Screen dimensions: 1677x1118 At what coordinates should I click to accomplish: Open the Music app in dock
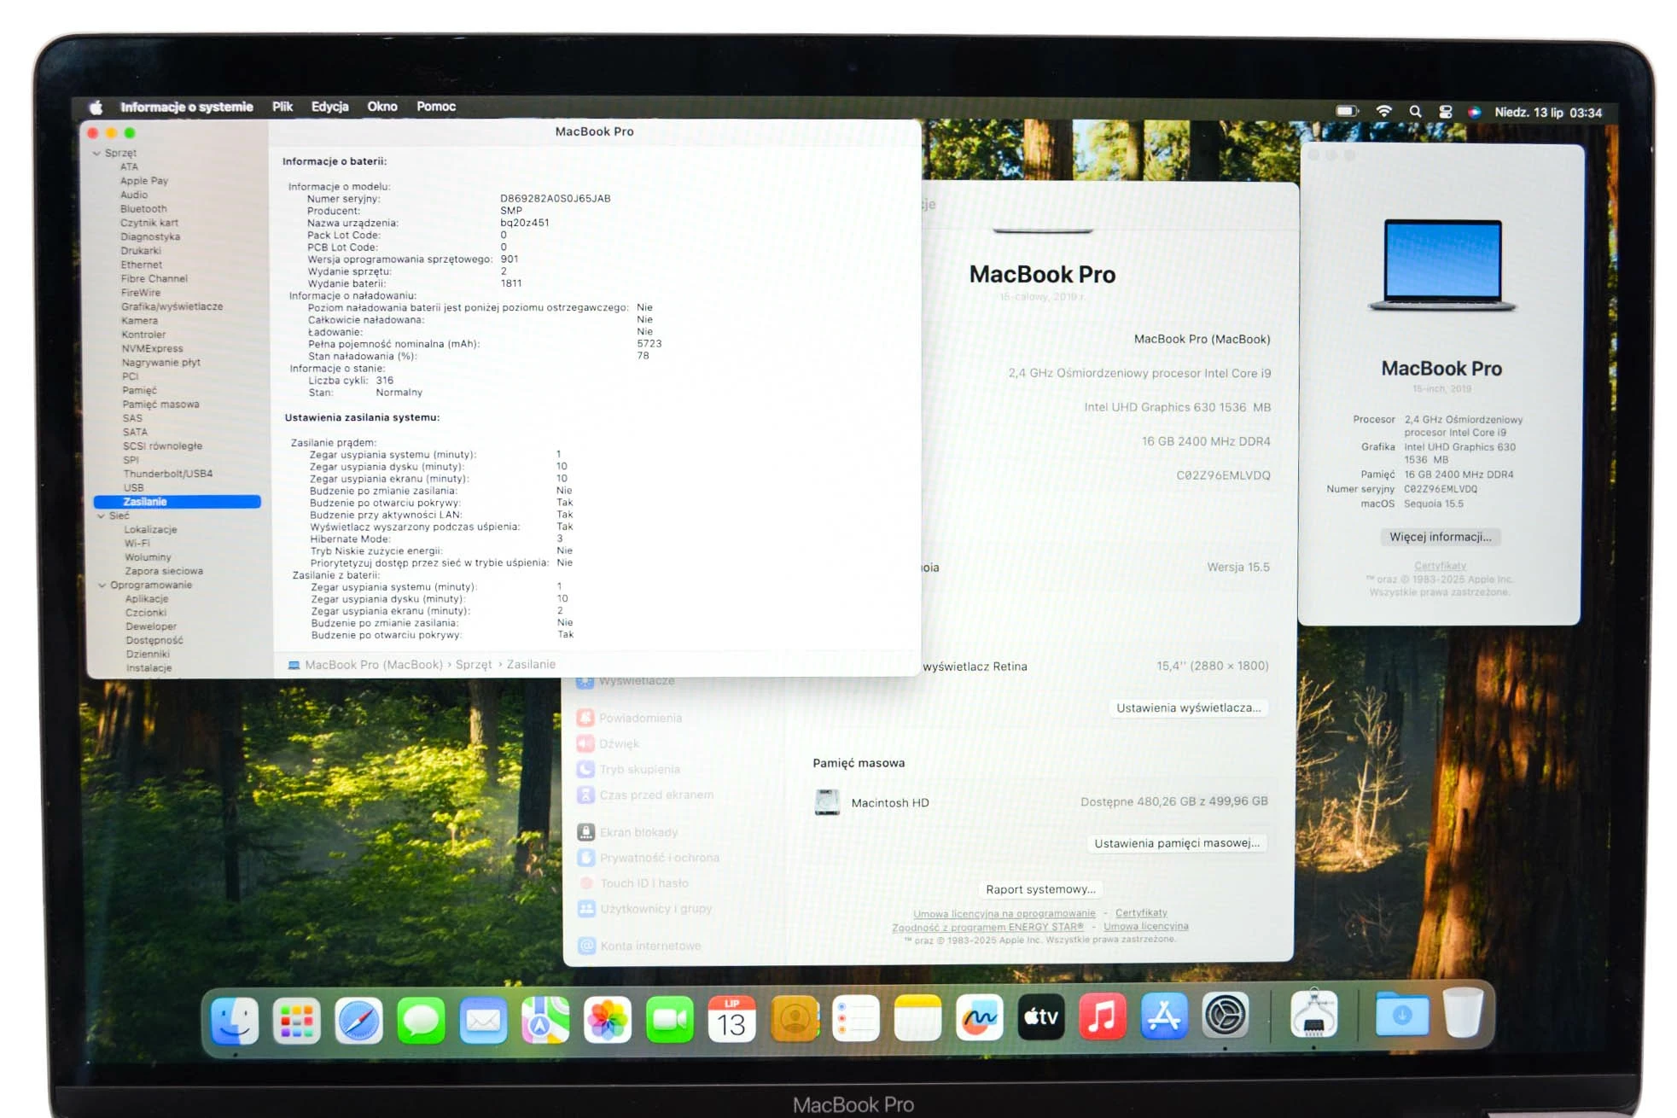pos(1103,1016)
